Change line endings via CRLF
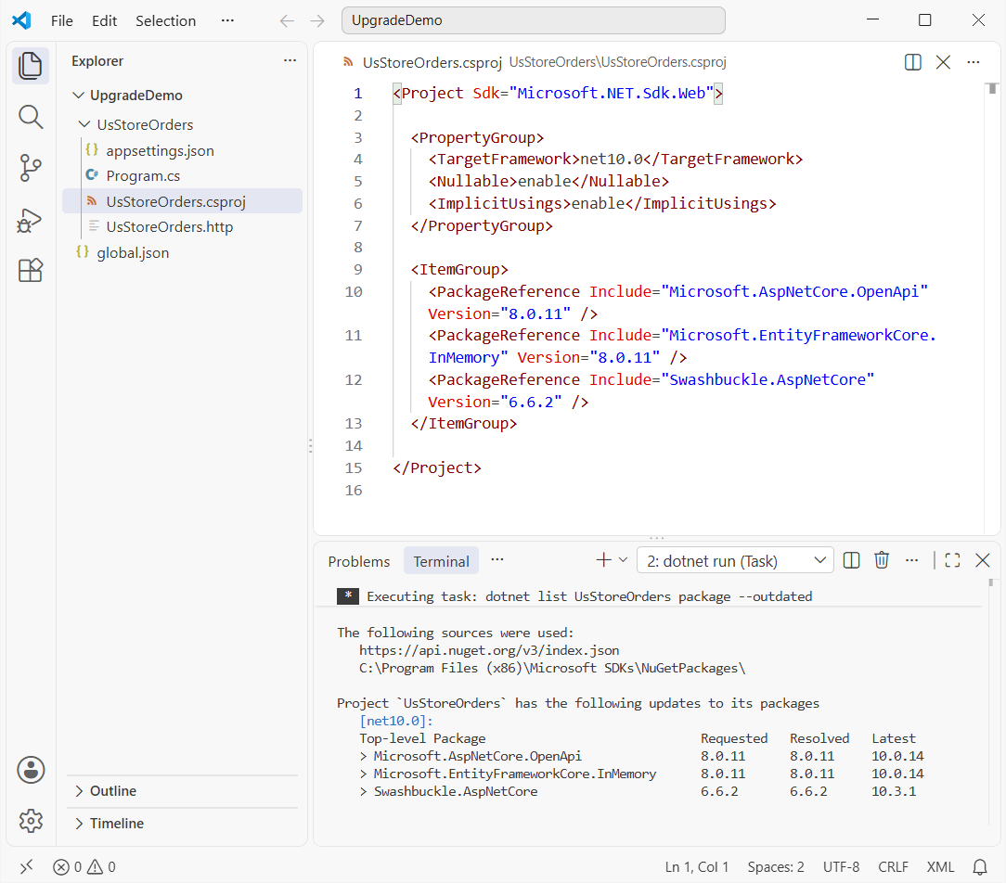 tap(893, 867)
